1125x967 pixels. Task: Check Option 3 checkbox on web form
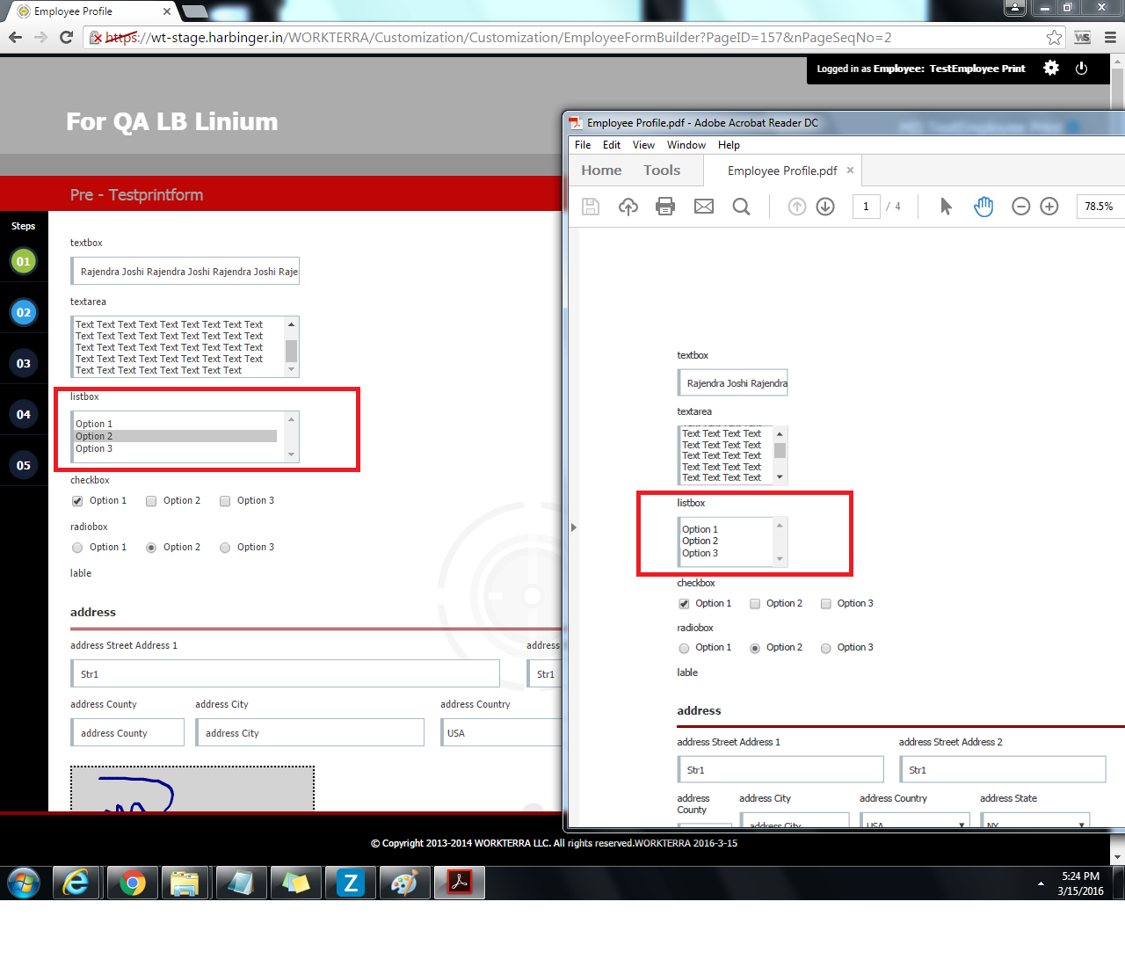point(225,501)
